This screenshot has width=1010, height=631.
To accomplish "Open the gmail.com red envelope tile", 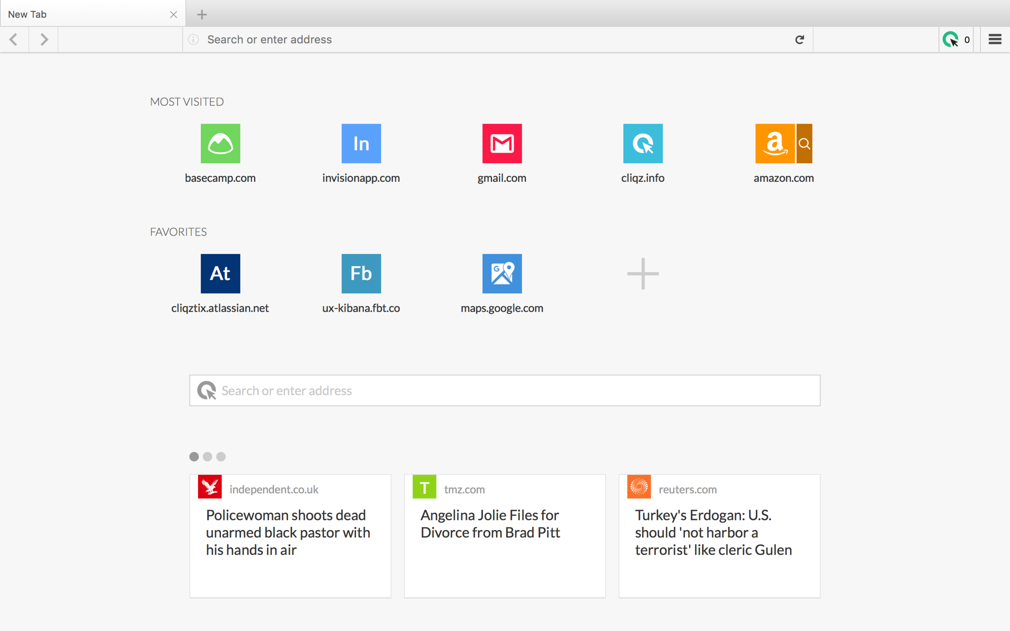I will (x=502, y=144).
